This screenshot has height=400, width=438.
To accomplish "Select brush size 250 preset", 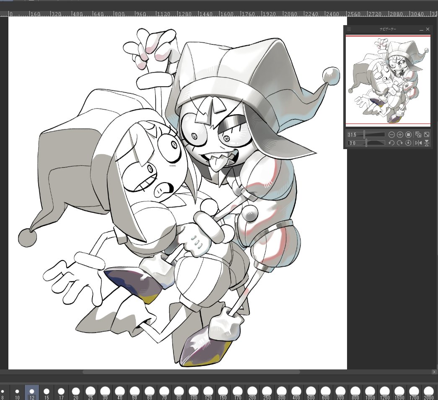I will [x=267, y=392].
